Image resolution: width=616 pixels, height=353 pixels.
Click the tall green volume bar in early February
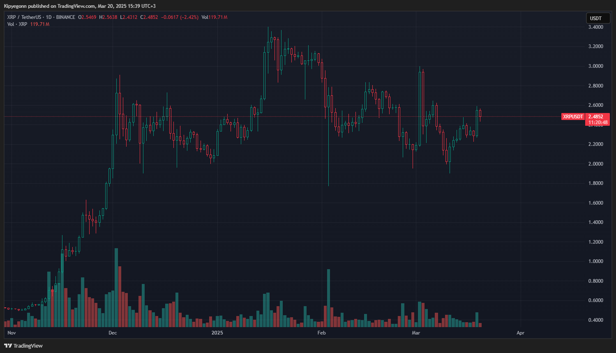328,298
